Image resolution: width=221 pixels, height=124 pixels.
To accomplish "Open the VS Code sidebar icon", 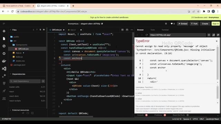I will 4,69.
